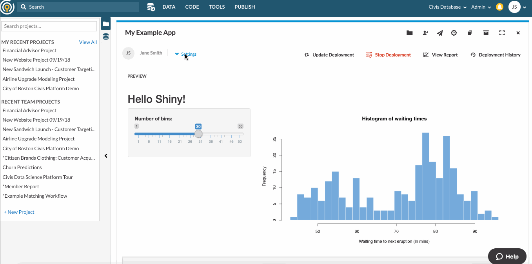Open the notifications bell
Screen dimensions: 532x264
[x=499, y=7]
